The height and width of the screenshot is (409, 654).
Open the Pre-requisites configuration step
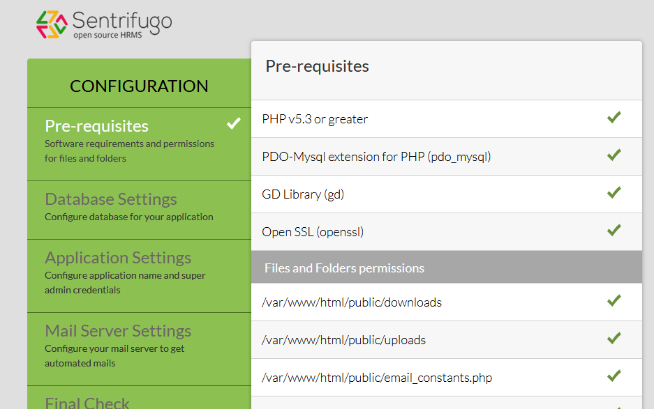(x=97, y=126)
